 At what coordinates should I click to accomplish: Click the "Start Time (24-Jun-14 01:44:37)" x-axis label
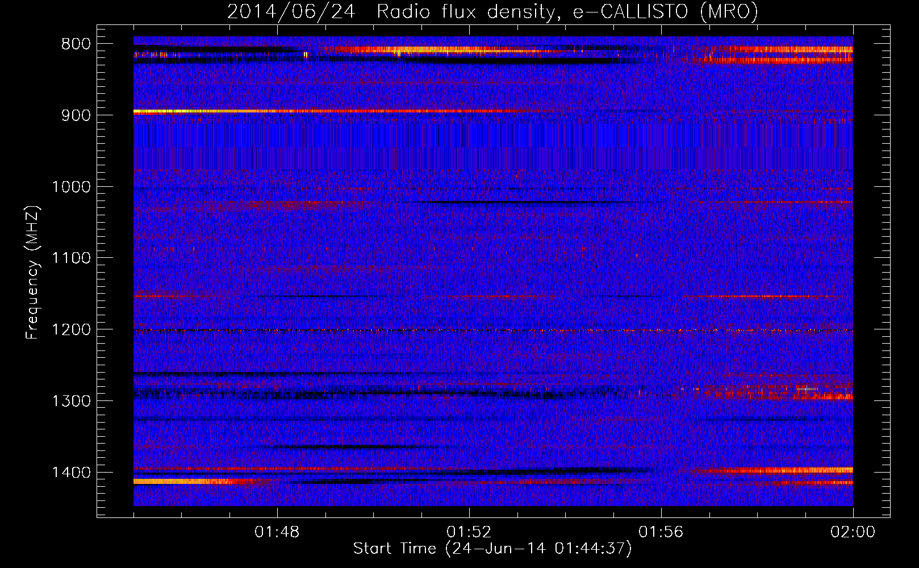point(492,549)
